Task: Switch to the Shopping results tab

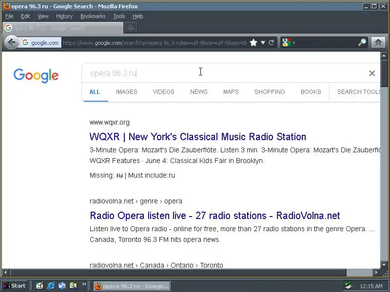Action: 270,92
